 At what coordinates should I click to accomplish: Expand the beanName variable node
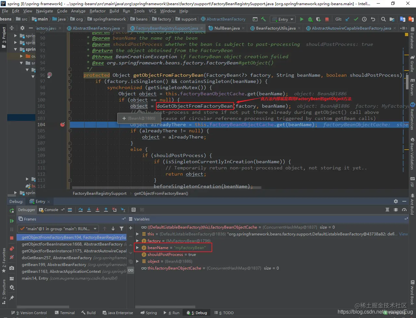137,248
